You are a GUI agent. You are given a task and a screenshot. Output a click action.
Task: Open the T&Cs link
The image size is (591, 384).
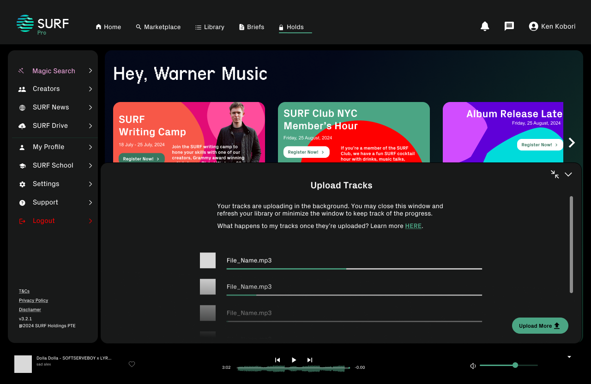(24, 291)
